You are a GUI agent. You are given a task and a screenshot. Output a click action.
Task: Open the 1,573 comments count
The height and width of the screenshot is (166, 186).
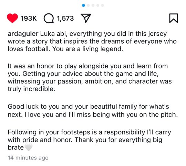[65, 19]
